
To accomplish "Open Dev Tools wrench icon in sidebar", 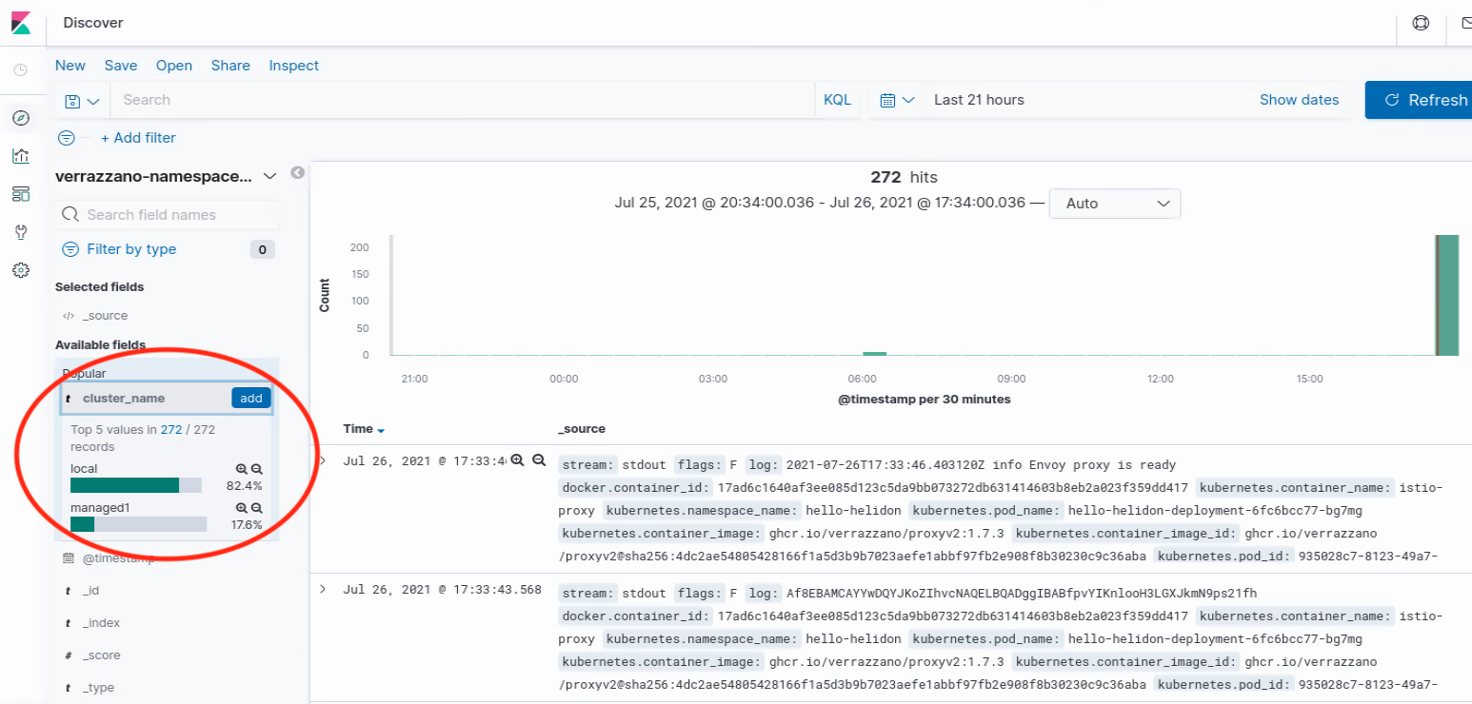I will (21, 232).
